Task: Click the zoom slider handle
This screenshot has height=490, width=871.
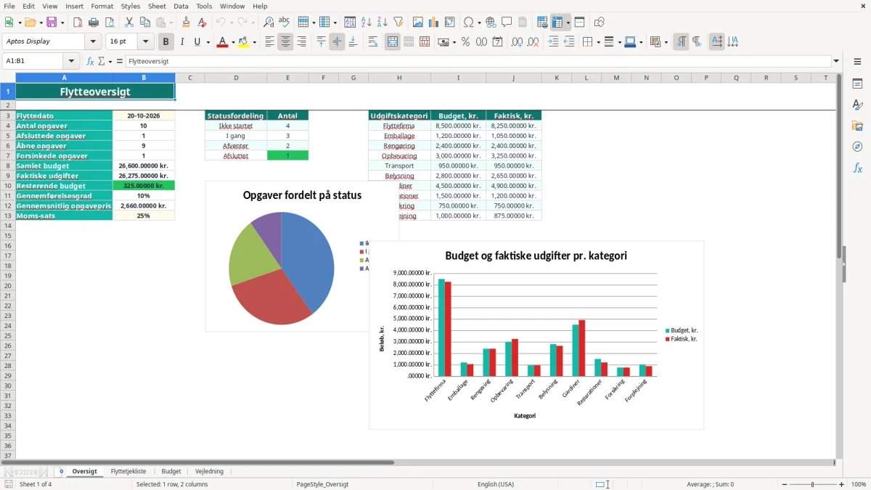Action: [812, 484]
